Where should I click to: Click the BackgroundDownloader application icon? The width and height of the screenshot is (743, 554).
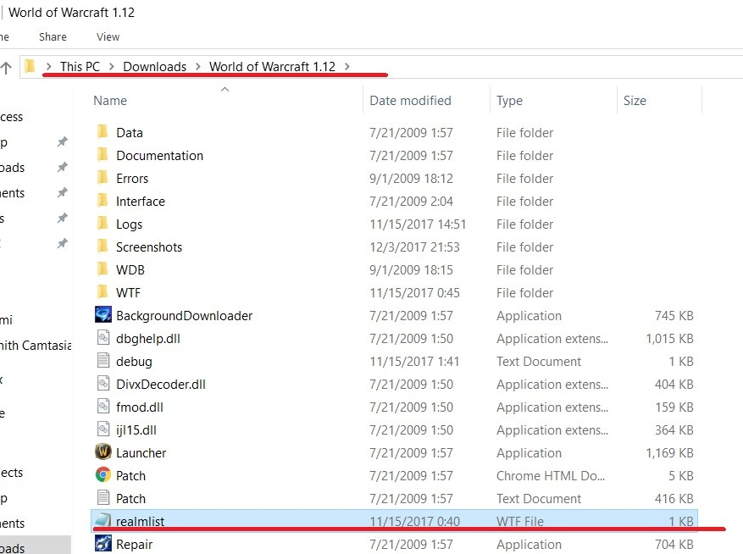coord(103,314)
